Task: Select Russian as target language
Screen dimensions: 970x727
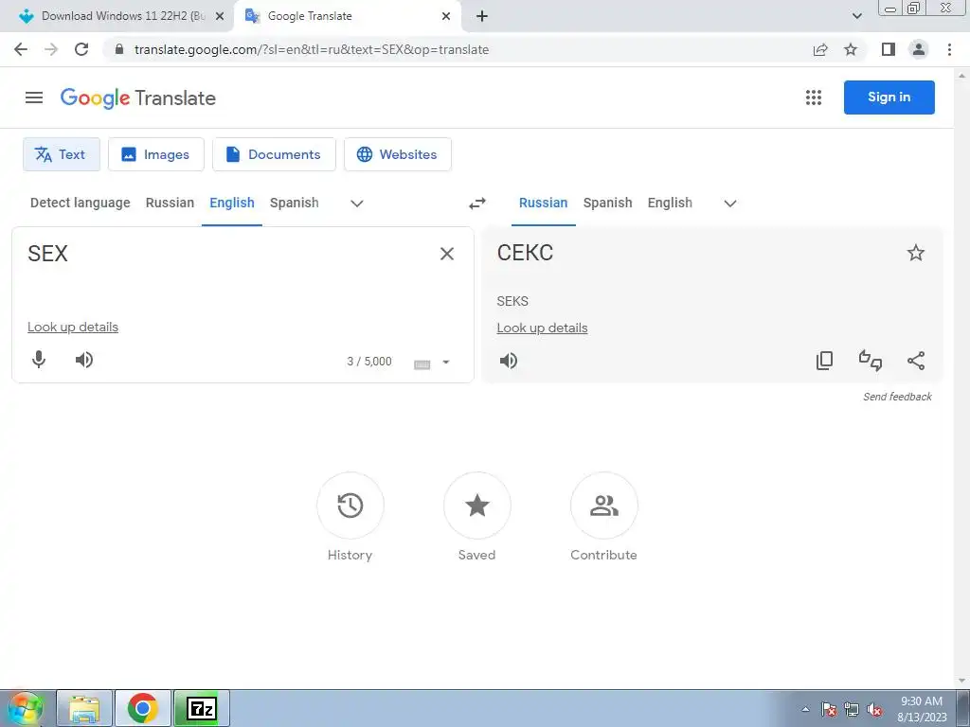Action: click(x=543, y=203)
